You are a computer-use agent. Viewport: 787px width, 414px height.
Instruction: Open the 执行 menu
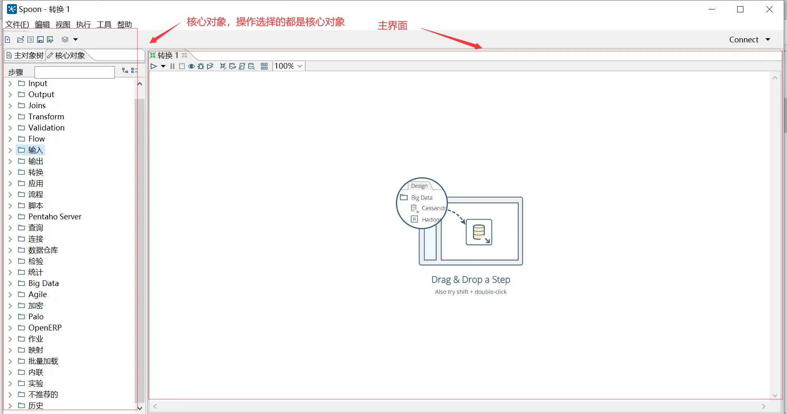(x=84, y=25)
